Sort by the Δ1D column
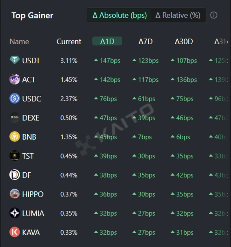 click(x=107, y=42)
